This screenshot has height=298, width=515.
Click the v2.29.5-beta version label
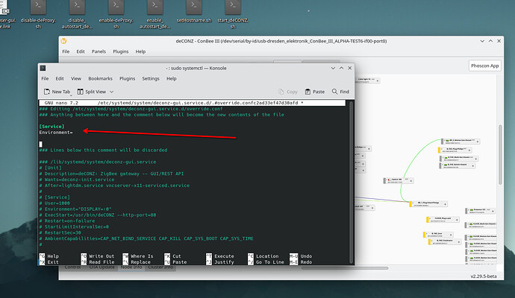[483, 276]
